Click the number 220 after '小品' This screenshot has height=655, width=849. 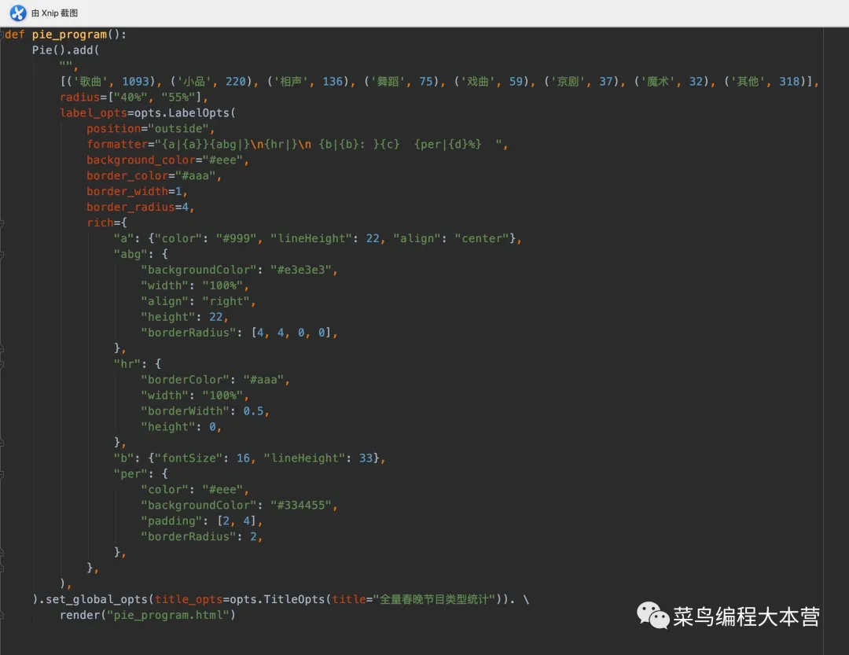236,81
